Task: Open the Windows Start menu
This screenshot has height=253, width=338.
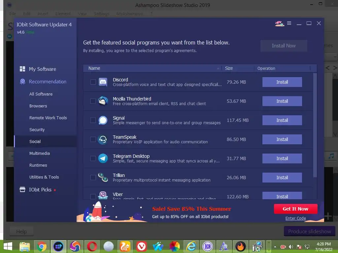Action: (8, 246)
